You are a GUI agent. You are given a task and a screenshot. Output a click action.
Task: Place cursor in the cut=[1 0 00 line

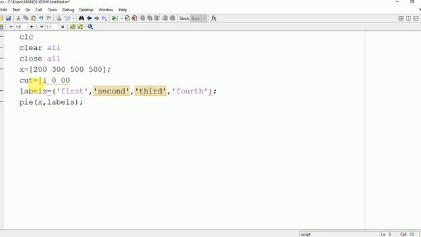click(45, 80)
